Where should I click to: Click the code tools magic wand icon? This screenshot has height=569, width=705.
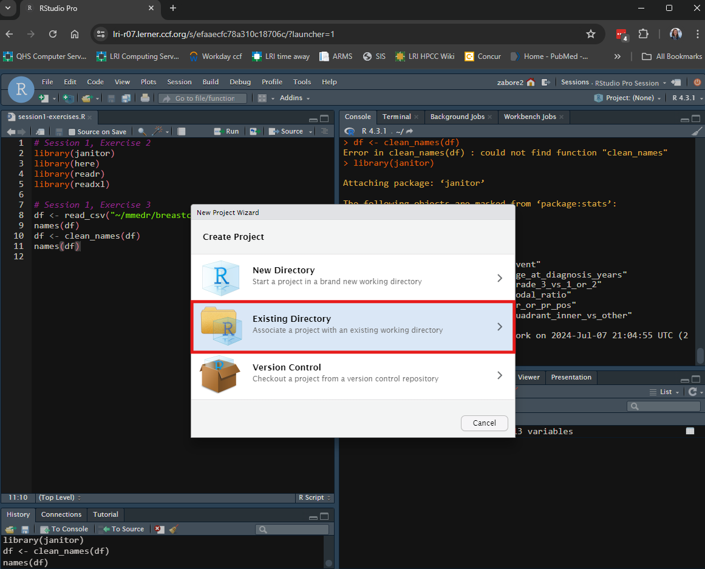157,131
